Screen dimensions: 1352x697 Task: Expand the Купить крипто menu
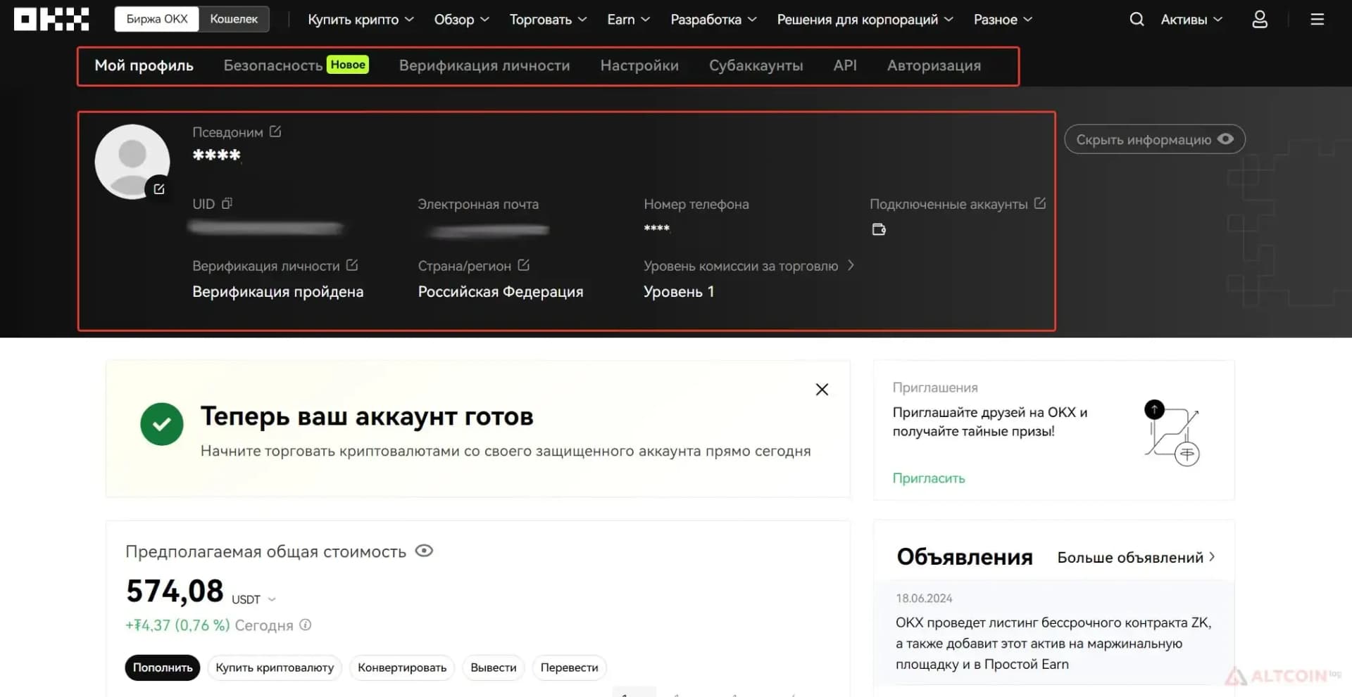pyautogui.click(x=361, y=20)
